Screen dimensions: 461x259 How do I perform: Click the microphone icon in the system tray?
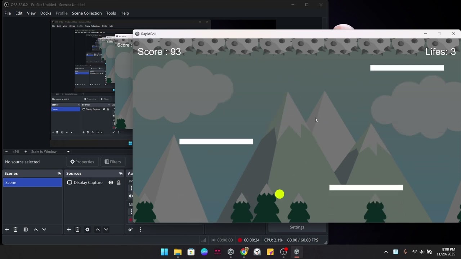pos(405,252)
